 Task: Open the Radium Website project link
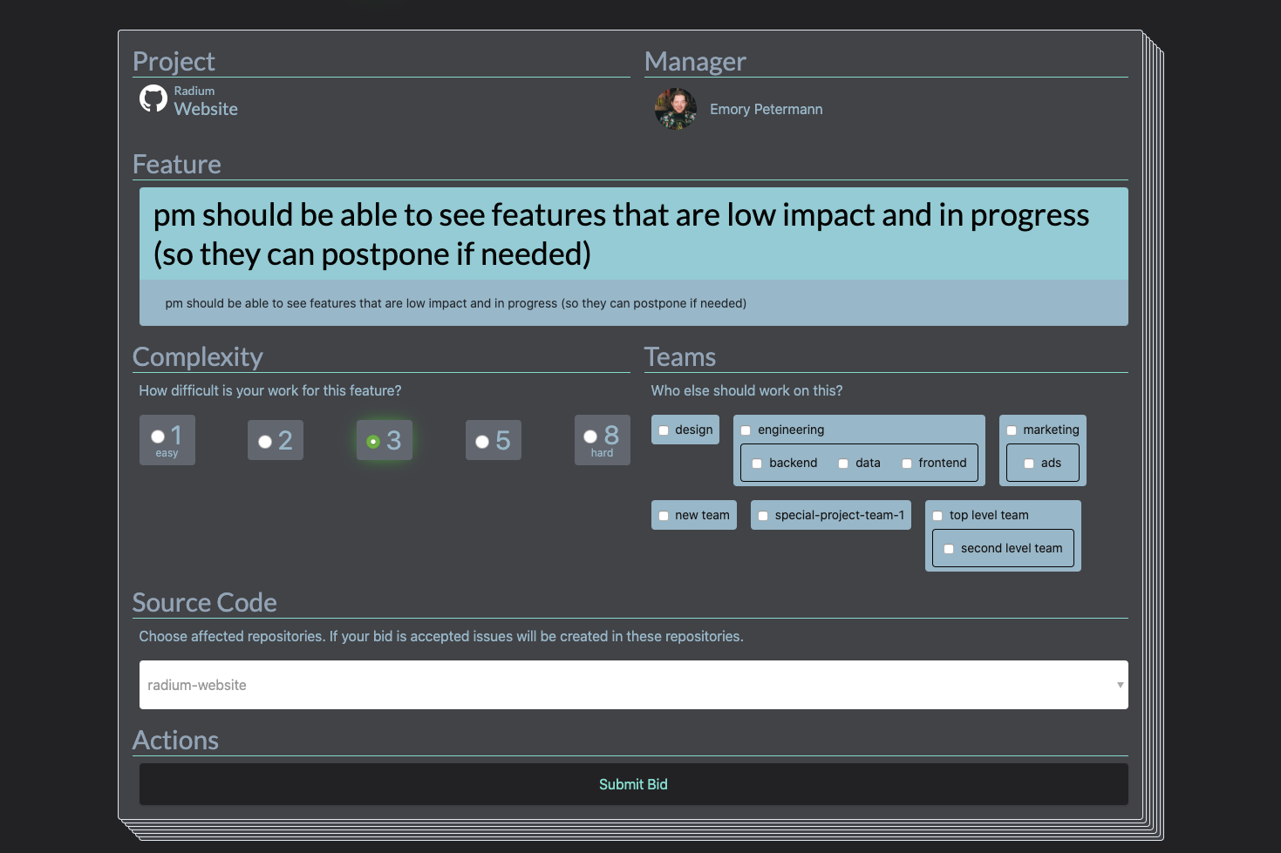[206, 109]
